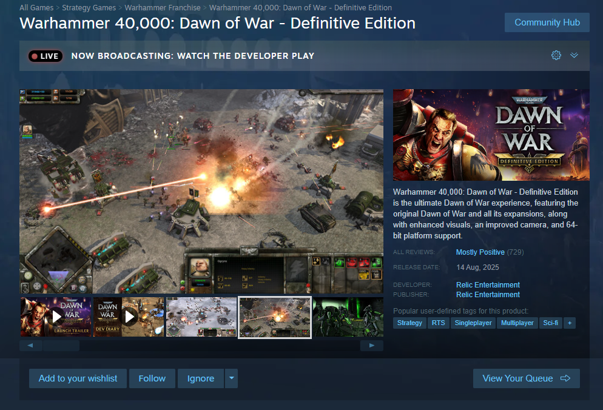Click the left arrow of thumbnail strip

pyautogui.click(x=30, y=345)
